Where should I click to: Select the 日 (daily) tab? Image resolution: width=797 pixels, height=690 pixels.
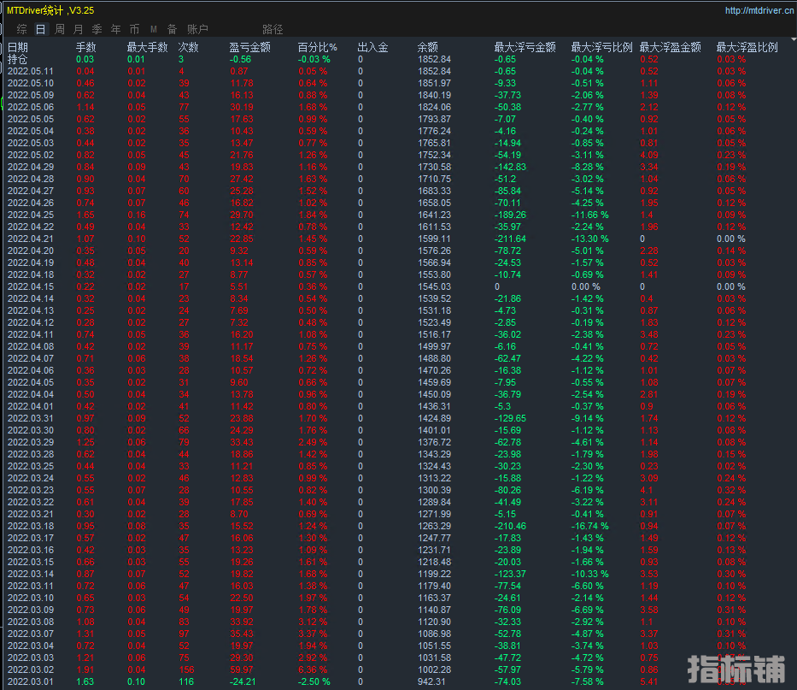click(40, 29)
